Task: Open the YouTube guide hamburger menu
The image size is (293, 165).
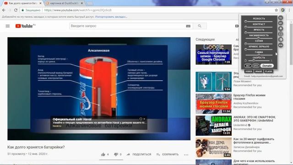Action: [7, 26]
